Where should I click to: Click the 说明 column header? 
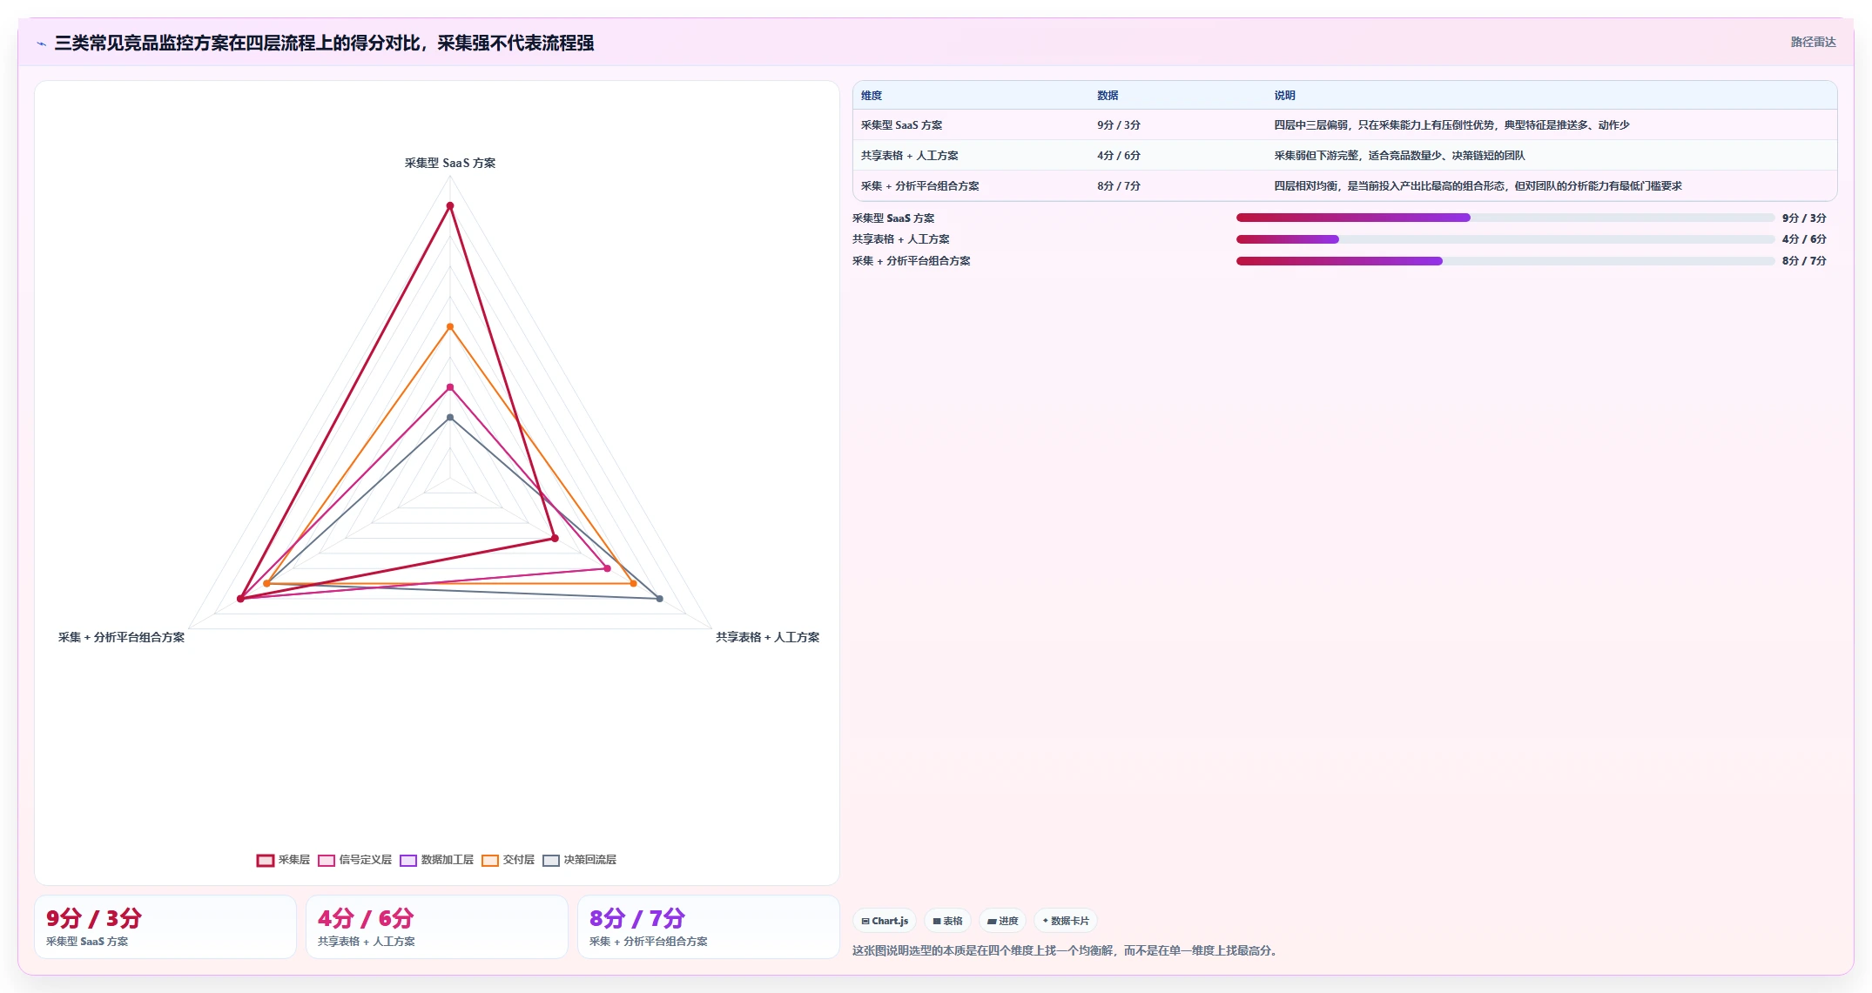1284,96
